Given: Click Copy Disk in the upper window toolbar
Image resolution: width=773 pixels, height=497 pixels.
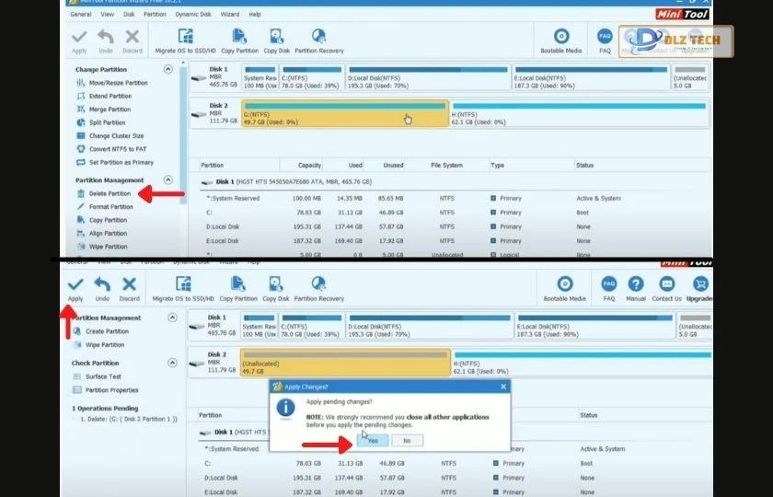Looking at the screenshot, I should [x=277, y=41].
